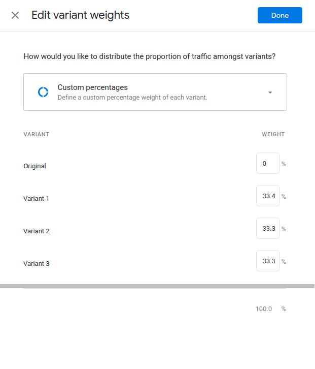The height and width of the screenshot is (369, 315).
Task: Expand the traffic distribution dropdown arrow
Action: [x=270, y=92]
